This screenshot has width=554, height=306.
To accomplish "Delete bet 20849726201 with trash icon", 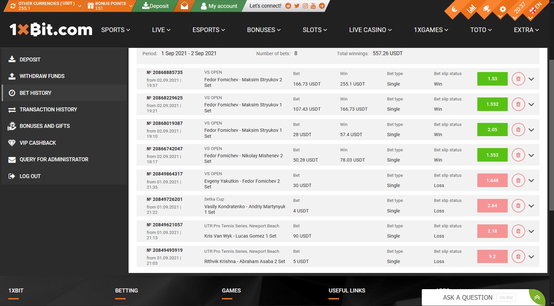I will coord(518,206).
